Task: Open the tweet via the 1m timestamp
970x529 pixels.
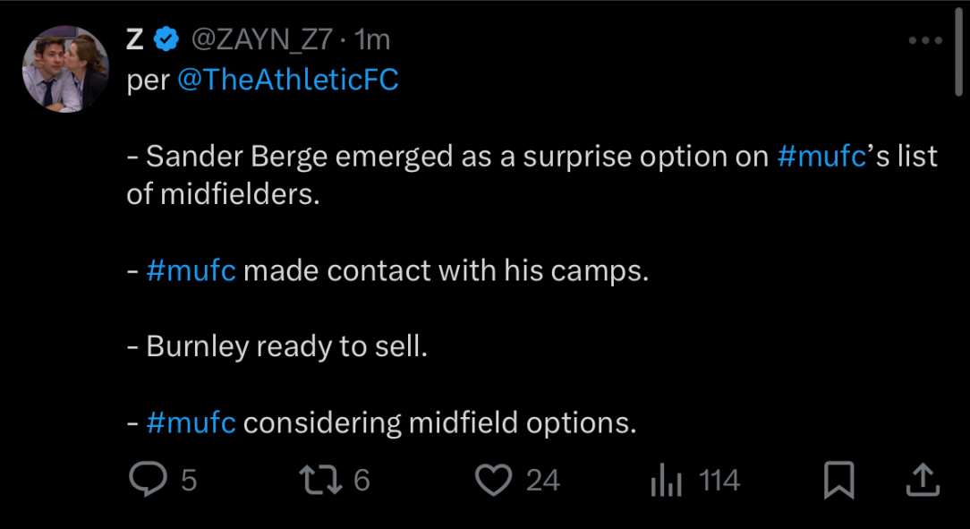Action: click(372, 41)
